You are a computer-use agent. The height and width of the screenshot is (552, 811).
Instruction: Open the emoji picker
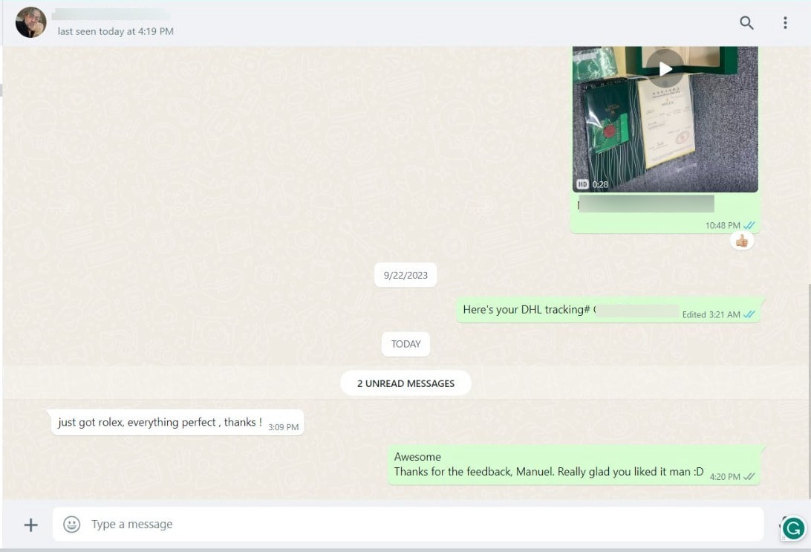click(71, 525)
